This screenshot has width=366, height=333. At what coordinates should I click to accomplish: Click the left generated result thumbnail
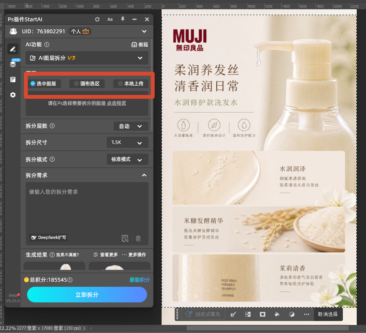(54, 266)
